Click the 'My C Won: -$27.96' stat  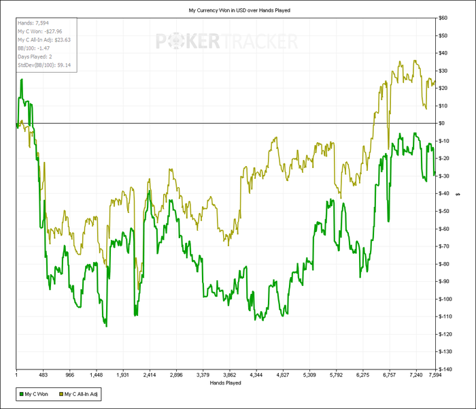[39, 31]
